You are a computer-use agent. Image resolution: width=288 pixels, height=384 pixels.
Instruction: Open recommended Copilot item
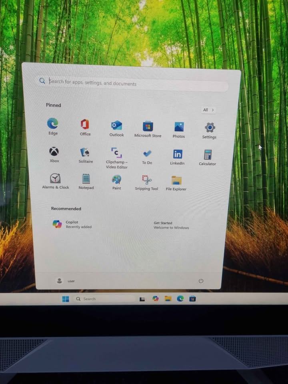click(72, 224)
